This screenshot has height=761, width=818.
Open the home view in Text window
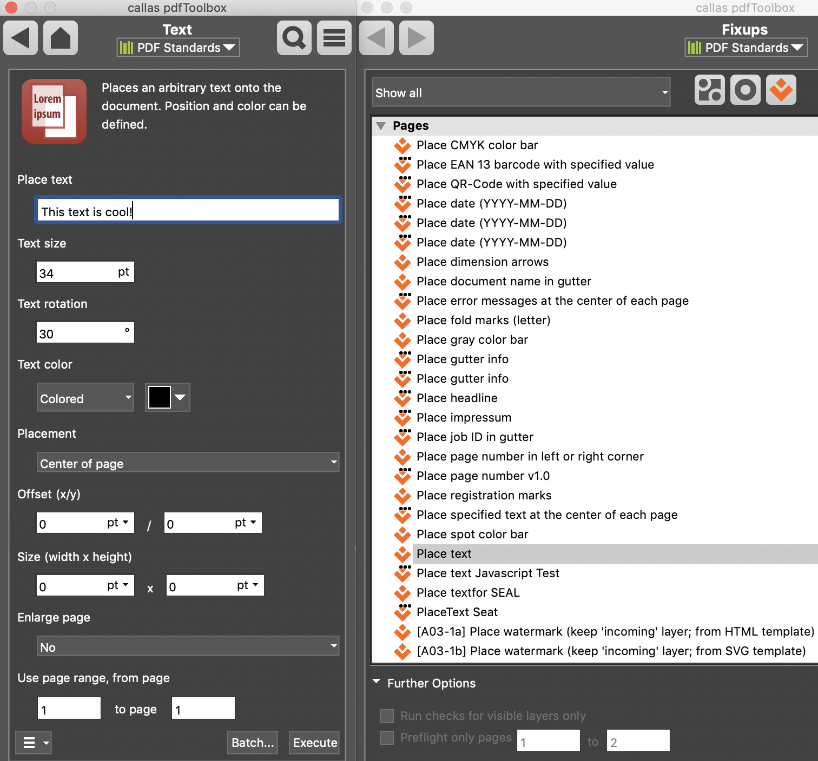pyautogui.click(x=61, y=38)
